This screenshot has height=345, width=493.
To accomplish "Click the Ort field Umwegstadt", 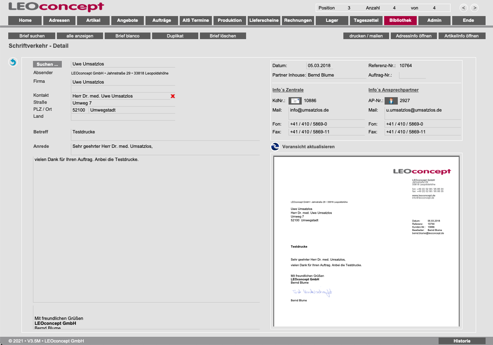I will tap(132, 110).
